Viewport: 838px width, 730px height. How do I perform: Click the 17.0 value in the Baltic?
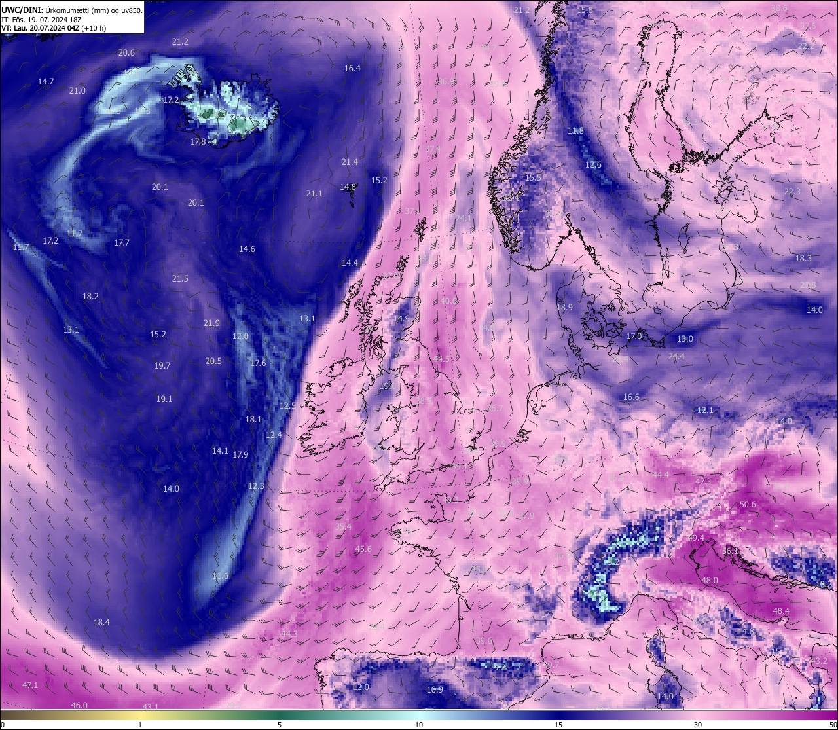[634, 337]
